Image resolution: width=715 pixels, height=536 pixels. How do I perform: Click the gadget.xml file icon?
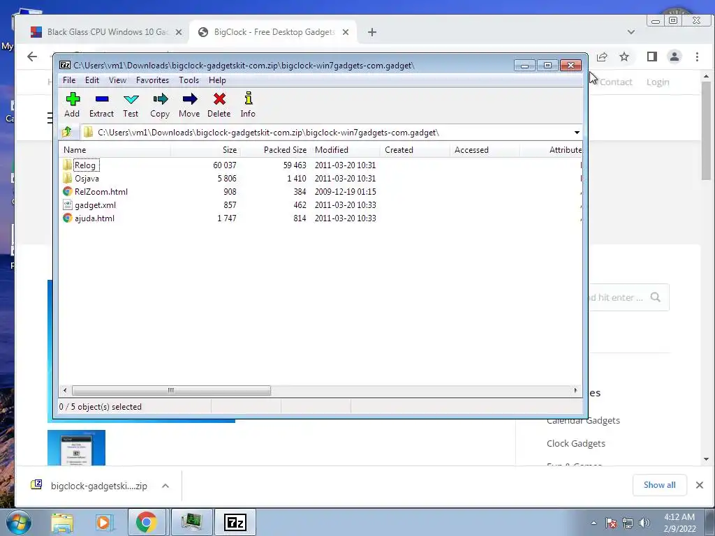68,204
